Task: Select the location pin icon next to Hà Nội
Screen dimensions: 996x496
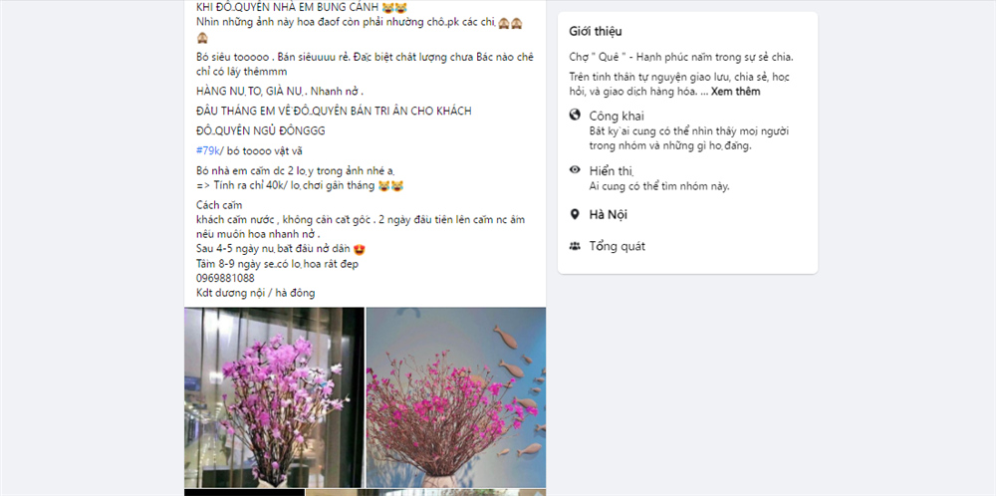Action: tap(575, 215)
